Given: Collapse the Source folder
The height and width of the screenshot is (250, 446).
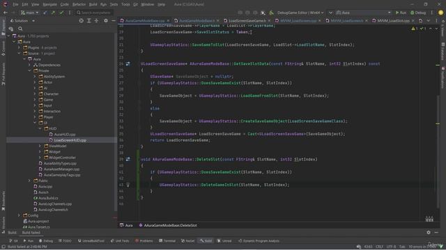Looking at the screenshot, I should tap(19, 53).
